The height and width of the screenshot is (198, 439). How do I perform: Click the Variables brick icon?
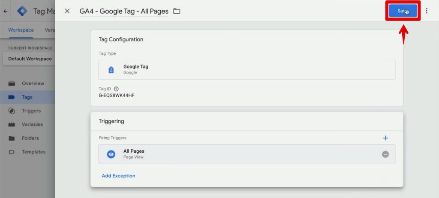(x=12, y=124)
